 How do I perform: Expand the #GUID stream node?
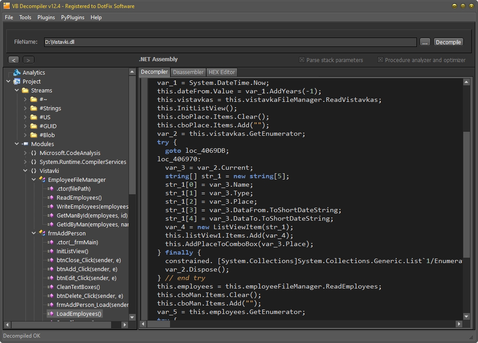point(25,126)
